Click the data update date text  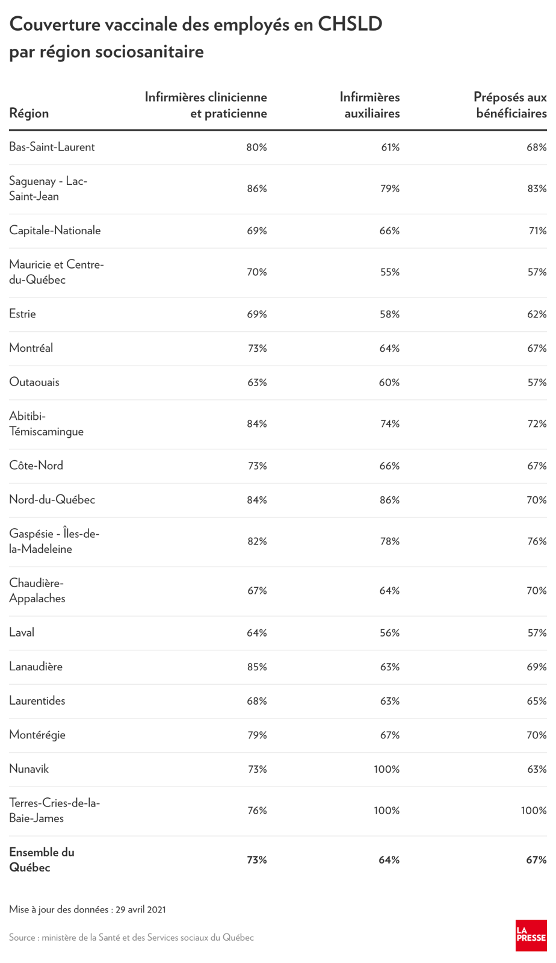[87, 909]
